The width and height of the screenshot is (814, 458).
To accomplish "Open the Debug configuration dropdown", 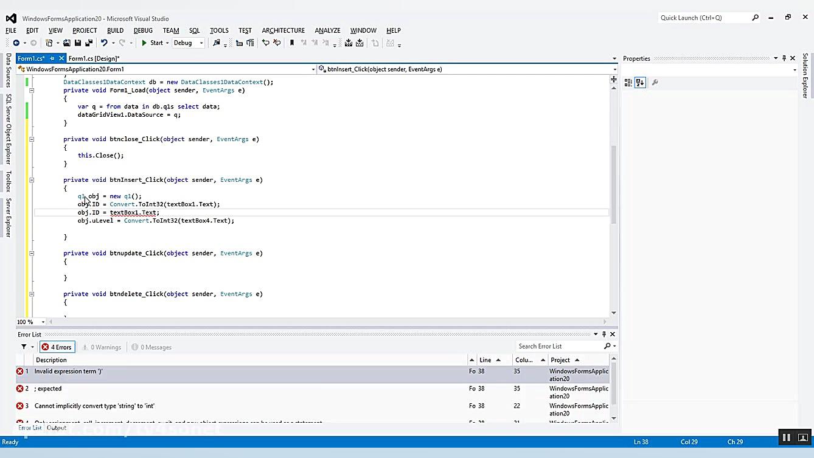I will click(201, 43).
